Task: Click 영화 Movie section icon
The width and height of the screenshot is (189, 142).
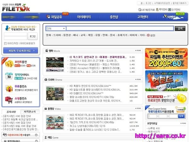Action: point(47,50)
